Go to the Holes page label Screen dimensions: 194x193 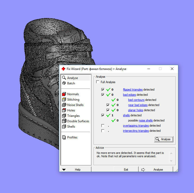(71, 110)
